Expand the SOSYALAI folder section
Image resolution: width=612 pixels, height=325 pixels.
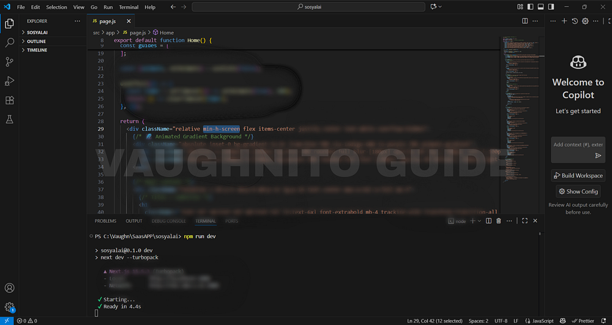(53, 32)
